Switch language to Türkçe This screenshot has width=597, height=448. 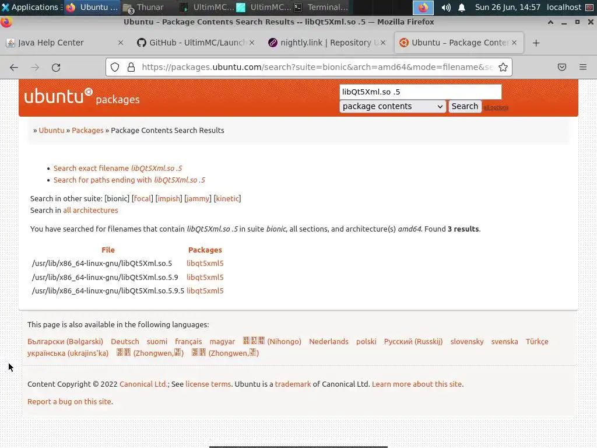click(537, 342)
